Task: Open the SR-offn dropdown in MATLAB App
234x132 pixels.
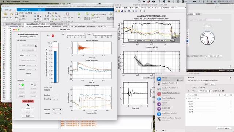Action: tap(31, 69)
